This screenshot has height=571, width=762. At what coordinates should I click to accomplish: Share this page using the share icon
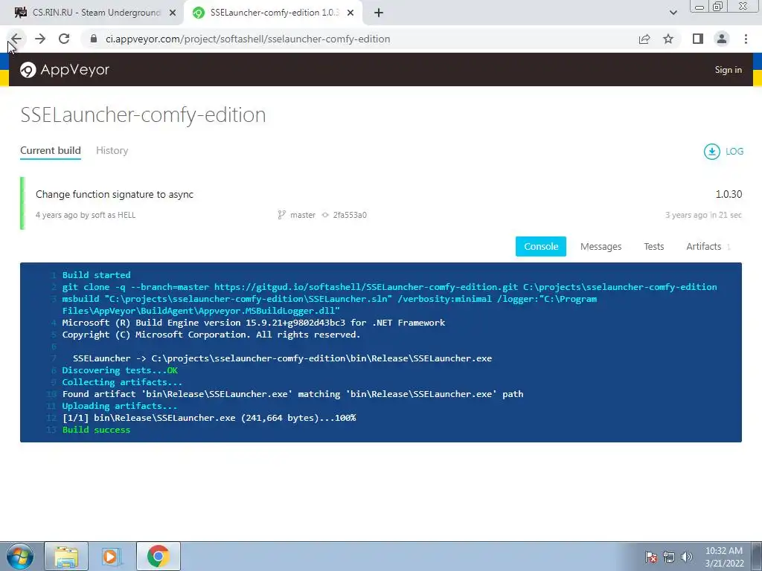pos(644,39)
